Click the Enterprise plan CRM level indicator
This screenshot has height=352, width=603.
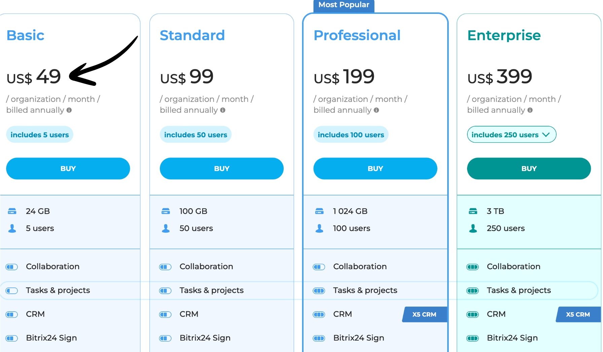click(x=472, y=314)
